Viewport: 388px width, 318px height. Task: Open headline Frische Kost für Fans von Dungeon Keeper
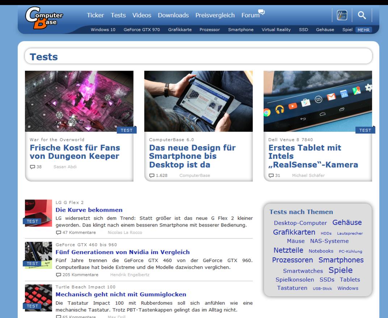point(75,152)
